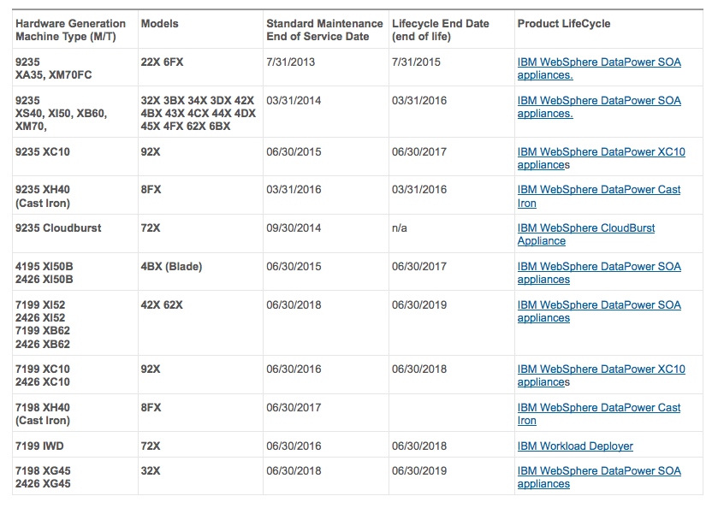This screenshot has height=508, width=712.
Task: Select the Product LifeCycle column header
Action: [561, 23]
